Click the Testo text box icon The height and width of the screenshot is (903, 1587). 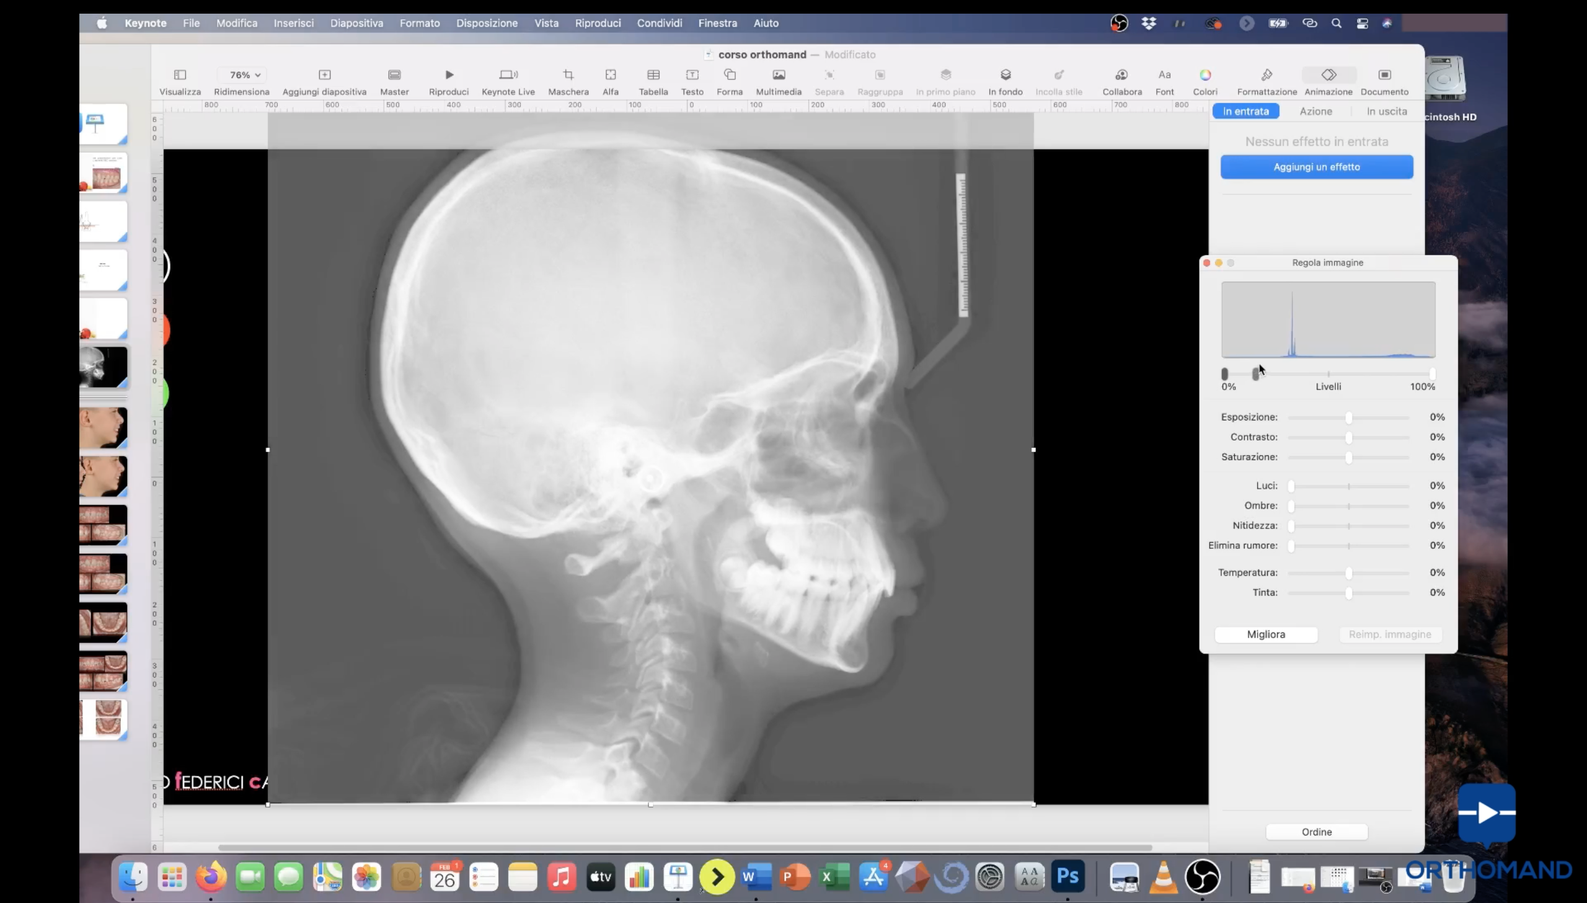pos(692,75)
